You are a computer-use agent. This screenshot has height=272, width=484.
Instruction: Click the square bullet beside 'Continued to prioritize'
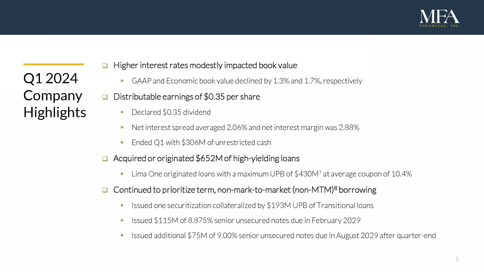105,190
